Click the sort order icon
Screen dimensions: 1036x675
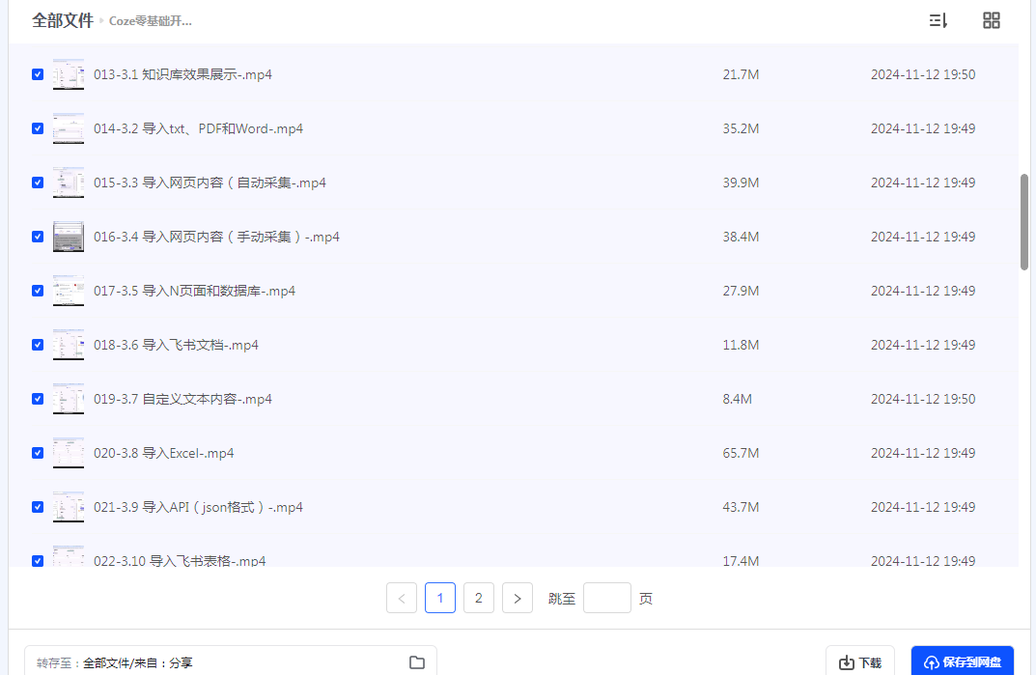(938, 20)
